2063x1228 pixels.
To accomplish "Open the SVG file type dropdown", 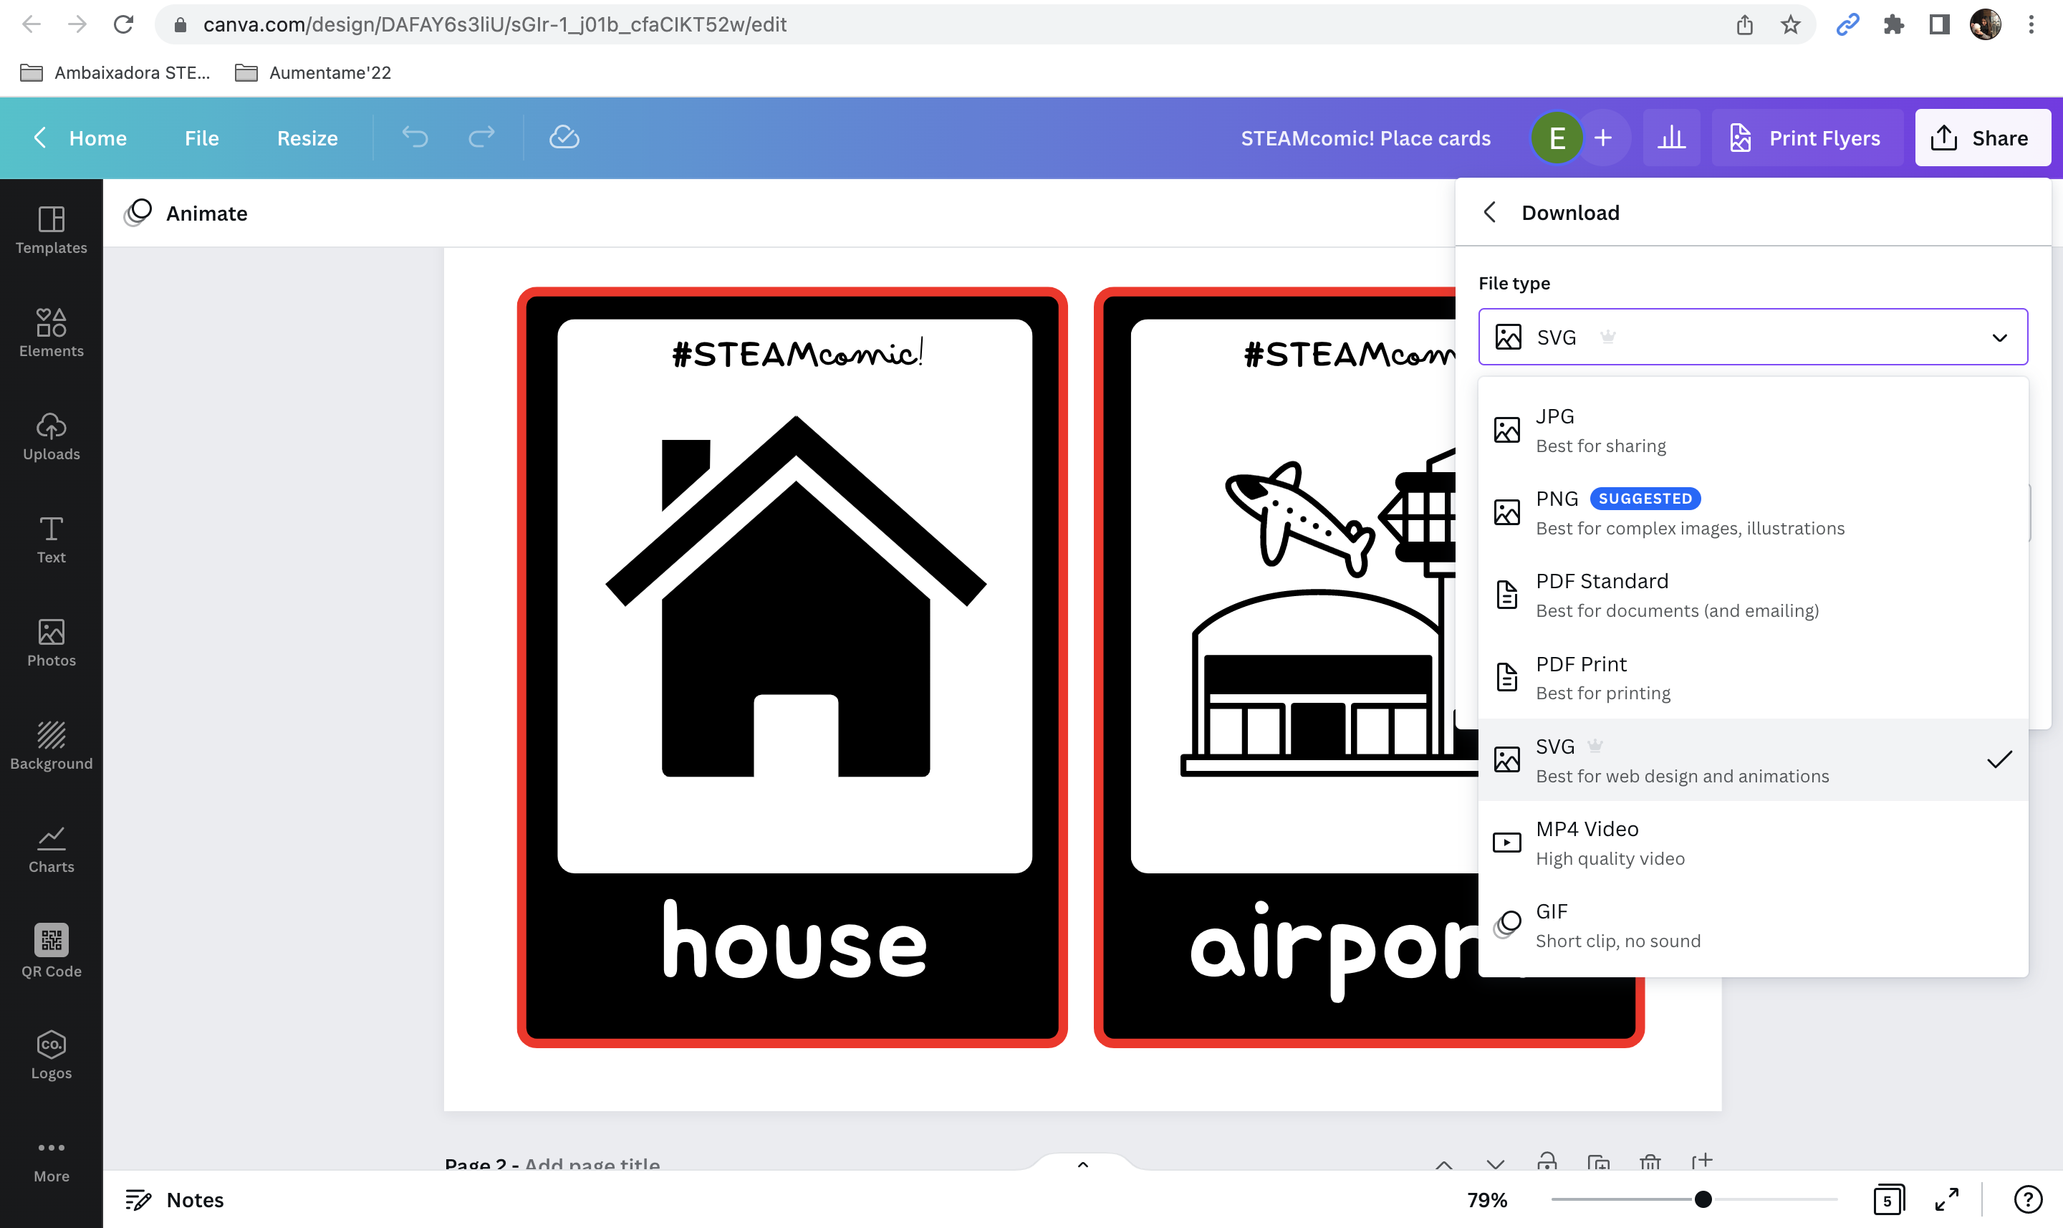I will tap(1752, 337).
